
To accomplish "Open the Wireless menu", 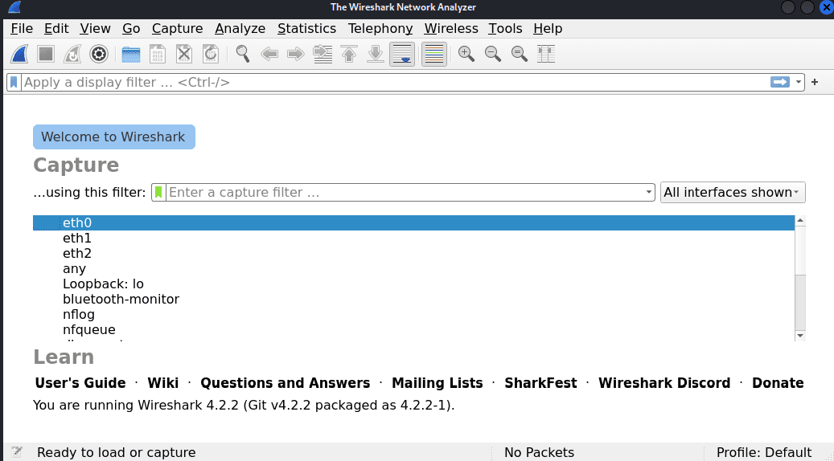I will [x=451, y=29].
